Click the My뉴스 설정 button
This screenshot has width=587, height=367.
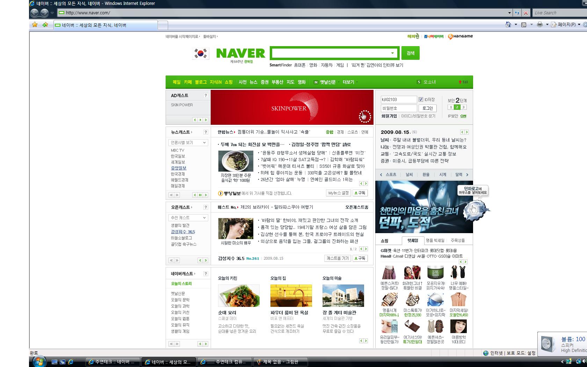pos(339,193)
